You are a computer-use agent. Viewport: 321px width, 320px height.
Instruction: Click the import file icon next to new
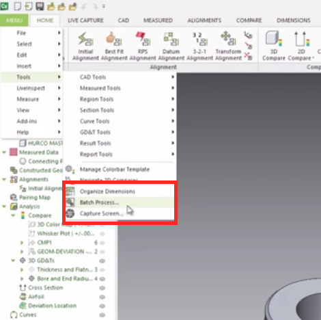click(29, 6)
